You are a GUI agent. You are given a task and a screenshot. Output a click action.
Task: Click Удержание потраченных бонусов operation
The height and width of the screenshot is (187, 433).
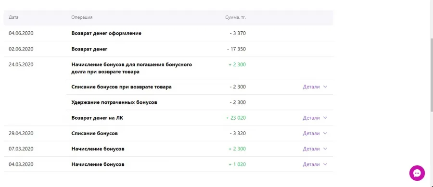coord(115,102)
